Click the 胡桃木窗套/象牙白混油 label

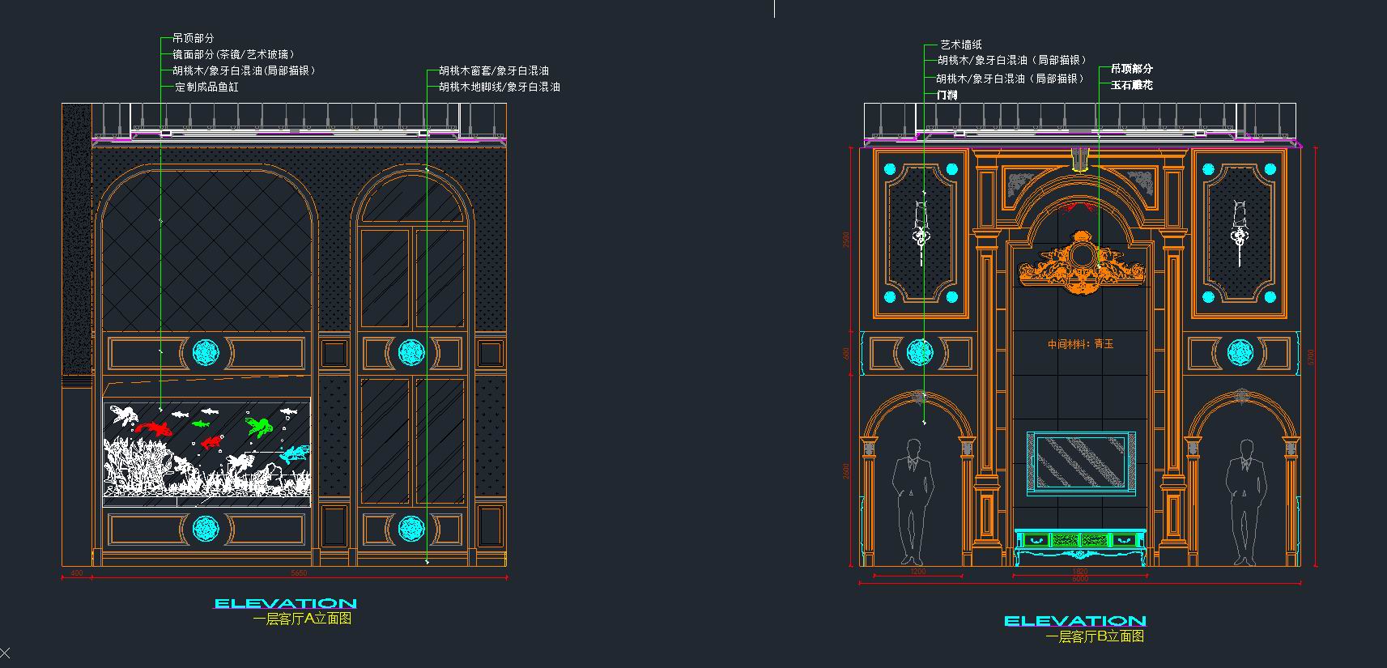tap(494, 70)
